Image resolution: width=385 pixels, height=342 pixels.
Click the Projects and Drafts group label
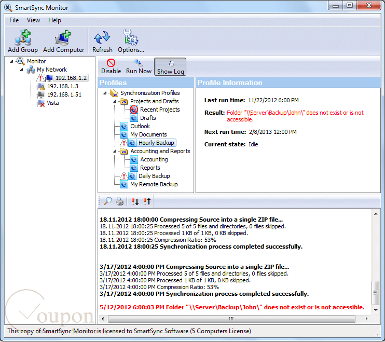[155, 101]
